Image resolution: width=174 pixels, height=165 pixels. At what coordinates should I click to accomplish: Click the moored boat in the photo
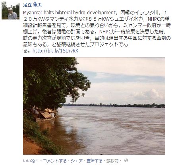coord(45,115)
